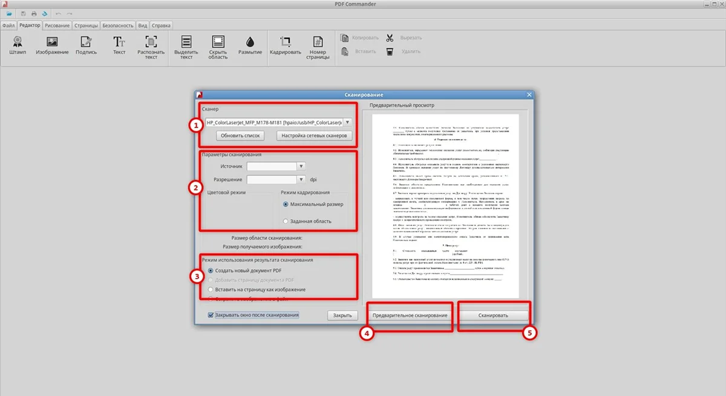
Task: Select the Изображение image tool
Action: pos(52,42)
